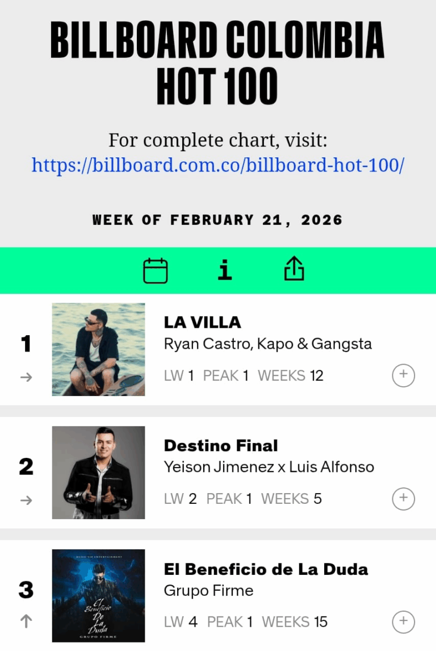This screenshot has height=651, width=436.
Task: Expand details for LA VILLA entry
Action: click(x=404, y=375)
